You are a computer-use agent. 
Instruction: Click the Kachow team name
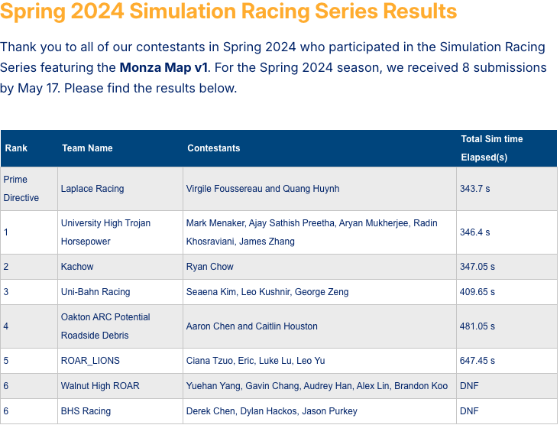[77, 267]
